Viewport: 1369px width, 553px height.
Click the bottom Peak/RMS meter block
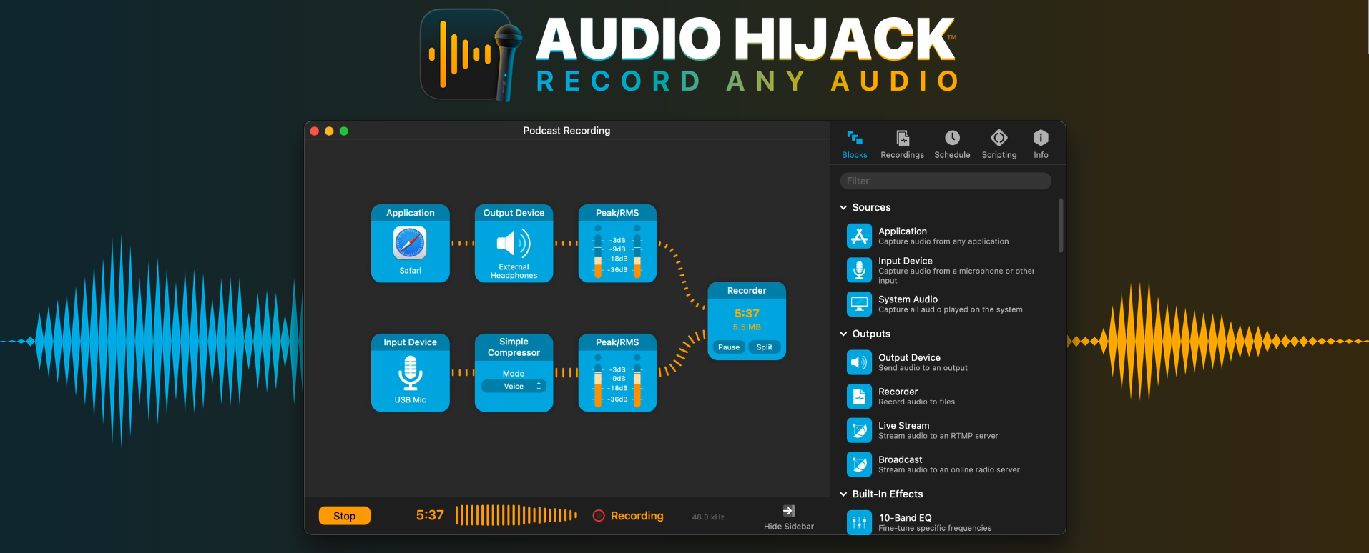click(617, 373)
